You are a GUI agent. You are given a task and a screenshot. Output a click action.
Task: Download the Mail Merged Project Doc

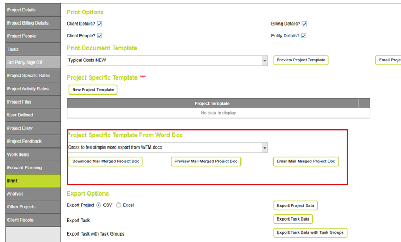(106, 161)
